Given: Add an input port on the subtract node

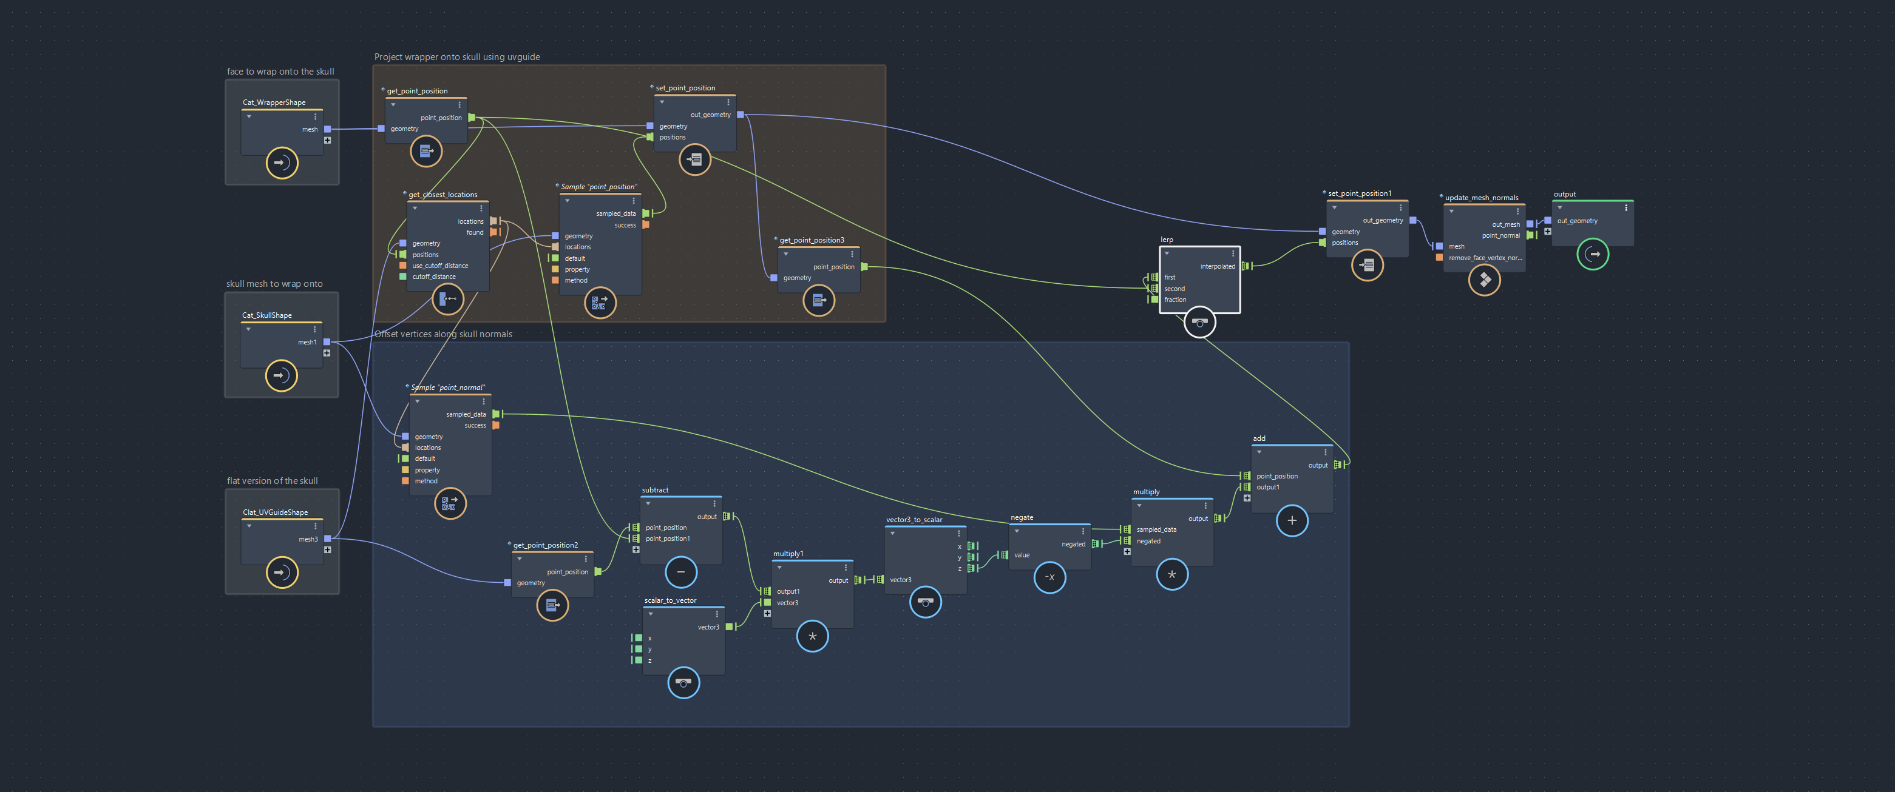Looking at the screenshot, I should click(636, 549).
